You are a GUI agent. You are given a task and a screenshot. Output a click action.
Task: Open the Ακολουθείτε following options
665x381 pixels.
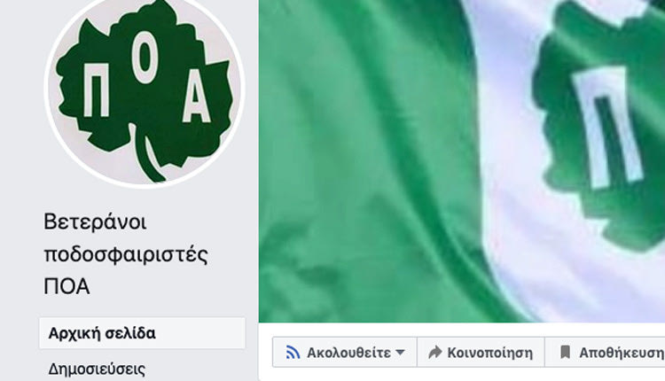[345, 352]
